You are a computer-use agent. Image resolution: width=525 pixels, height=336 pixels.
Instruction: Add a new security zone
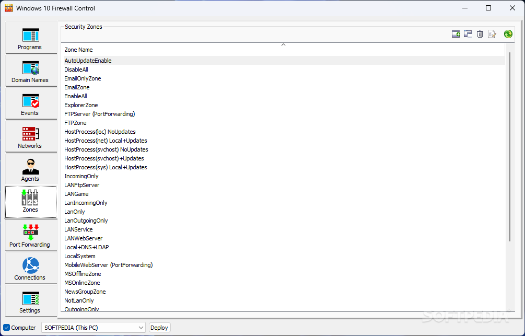[456, 34]
